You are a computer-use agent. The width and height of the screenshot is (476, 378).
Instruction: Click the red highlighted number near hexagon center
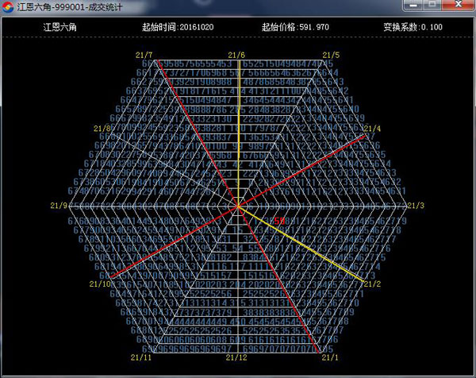(279, 222)
